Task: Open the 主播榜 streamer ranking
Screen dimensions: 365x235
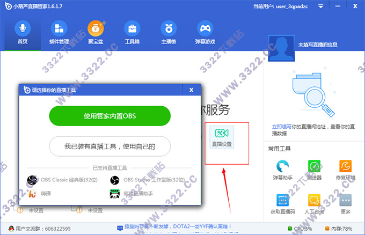Action: tap(169, 32)
